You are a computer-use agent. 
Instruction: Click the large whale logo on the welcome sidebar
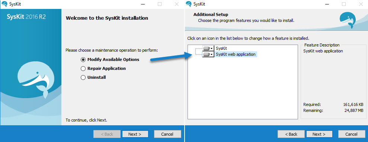36,80
